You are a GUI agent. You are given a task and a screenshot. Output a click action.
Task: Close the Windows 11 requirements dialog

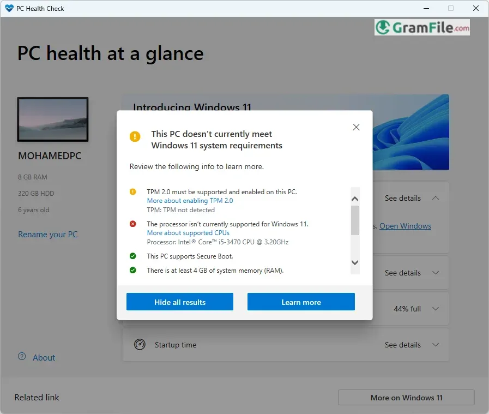click(x=356, y=127)
